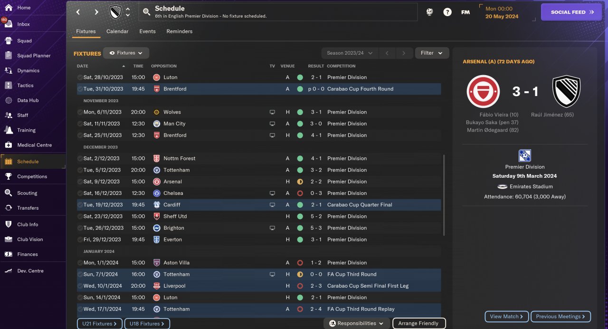Open the Fixtures view dropdown
This screenshot has width=608, height=329.
126,53
